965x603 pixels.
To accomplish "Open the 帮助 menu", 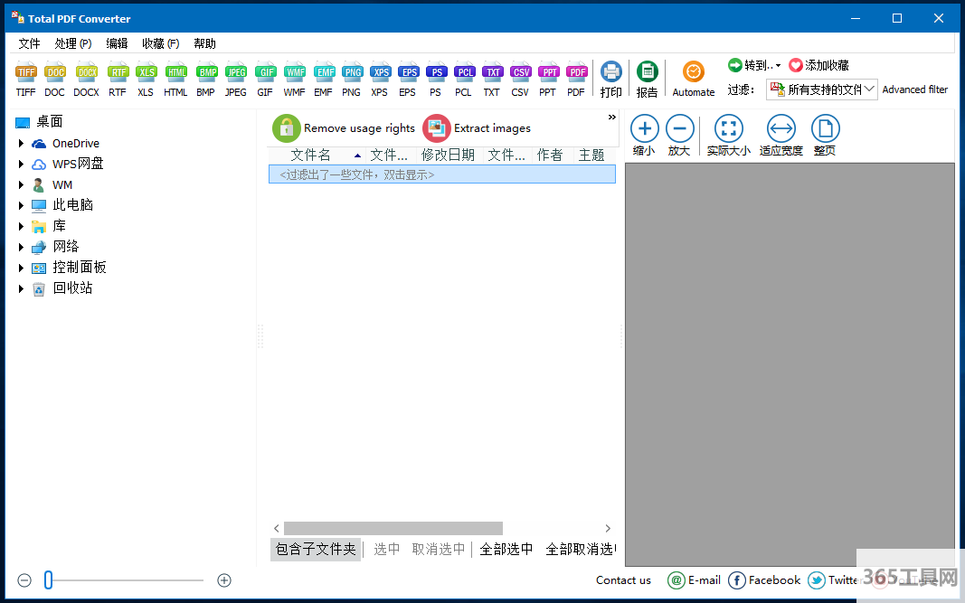I will (205, 43).
